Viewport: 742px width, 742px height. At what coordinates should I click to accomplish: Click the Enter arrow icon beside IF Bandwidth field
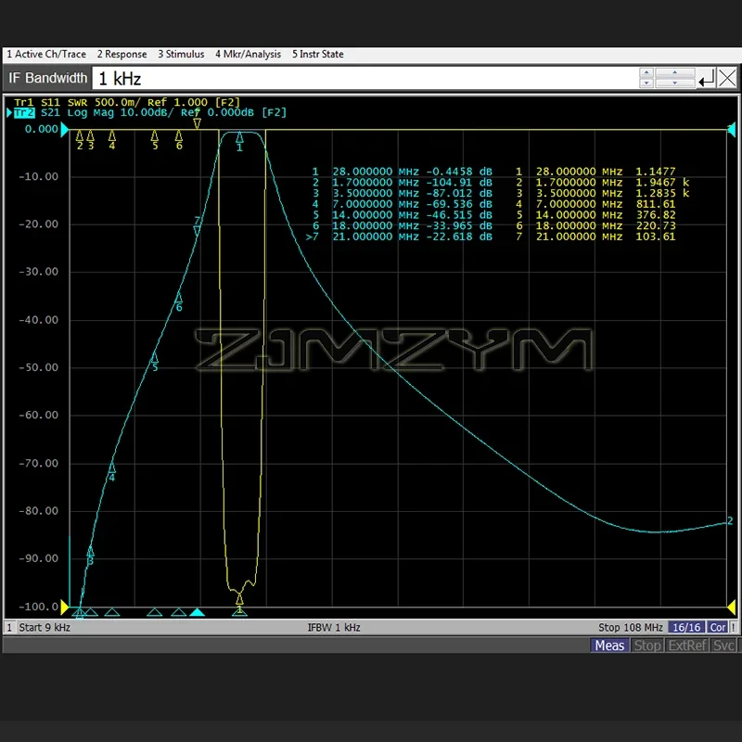705,79
